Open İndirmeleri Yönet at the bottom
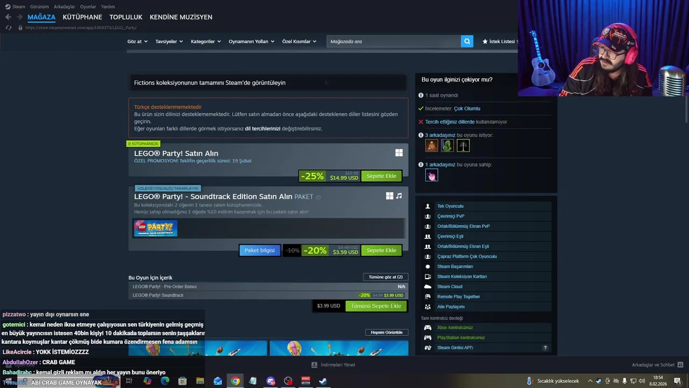 pos(333,365)
